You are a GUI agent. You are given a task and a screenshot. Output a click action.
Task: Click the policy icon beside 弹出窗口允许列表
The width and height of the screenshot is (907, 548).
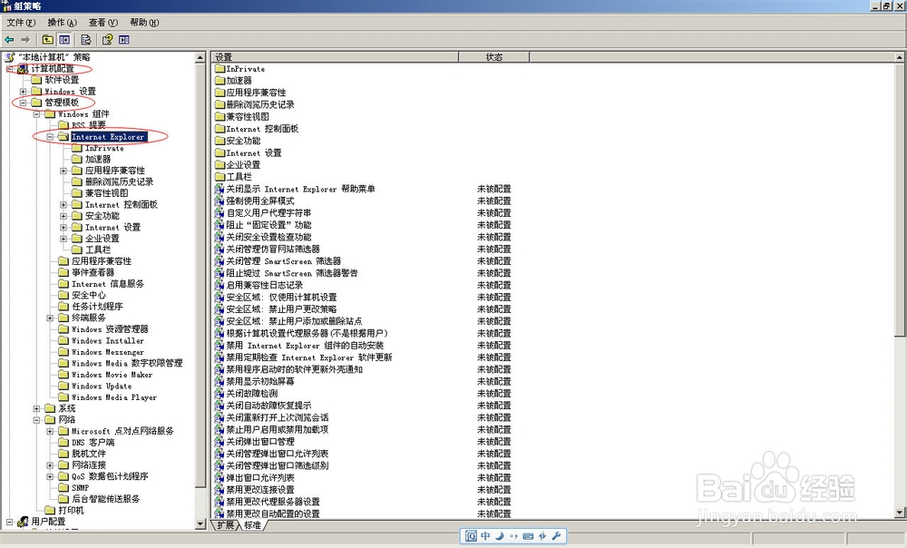click(219, 478)
